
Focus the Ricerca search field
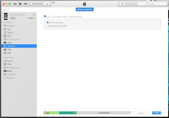pos(152,4)
